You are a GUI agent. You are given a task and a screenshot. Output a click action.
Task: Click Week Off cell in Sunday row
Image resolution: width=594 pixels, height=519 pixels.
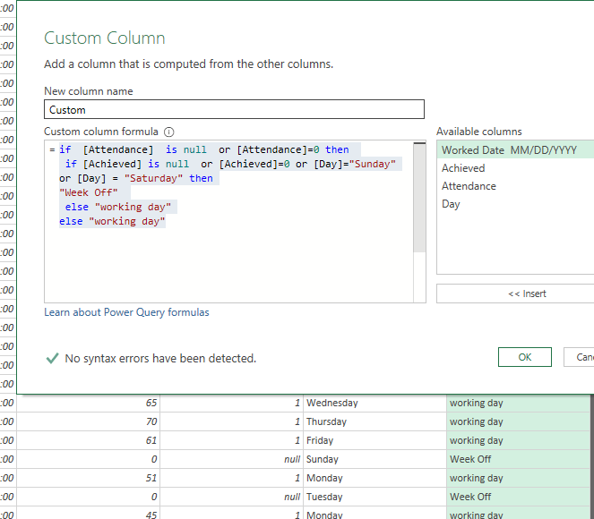click(x=518, y=459)
